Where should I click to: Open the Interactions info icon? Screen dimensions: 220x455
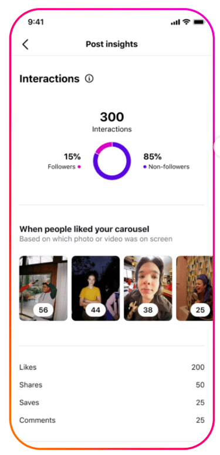coord(89,79)
